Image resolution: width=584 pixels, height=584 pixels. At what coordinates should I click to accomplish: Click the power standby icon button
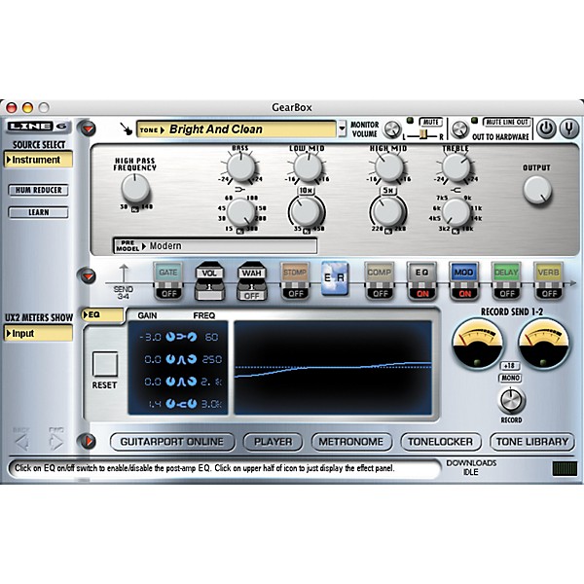point(546,128)
